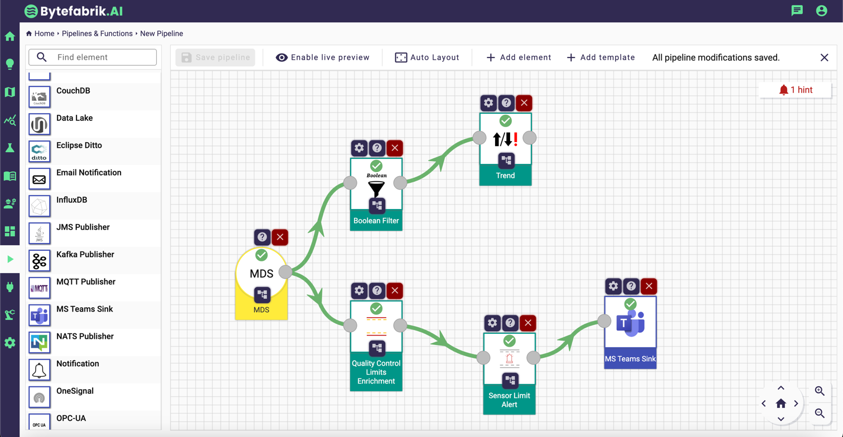Click the home icon in left sidebar
Viewport: 843px width, 437px height.
(x=9, y=37)
